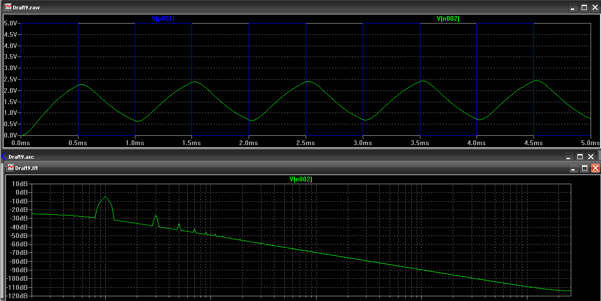
Task: Maximize the Draft9.raw waveform window
Action: pos(584,8)
